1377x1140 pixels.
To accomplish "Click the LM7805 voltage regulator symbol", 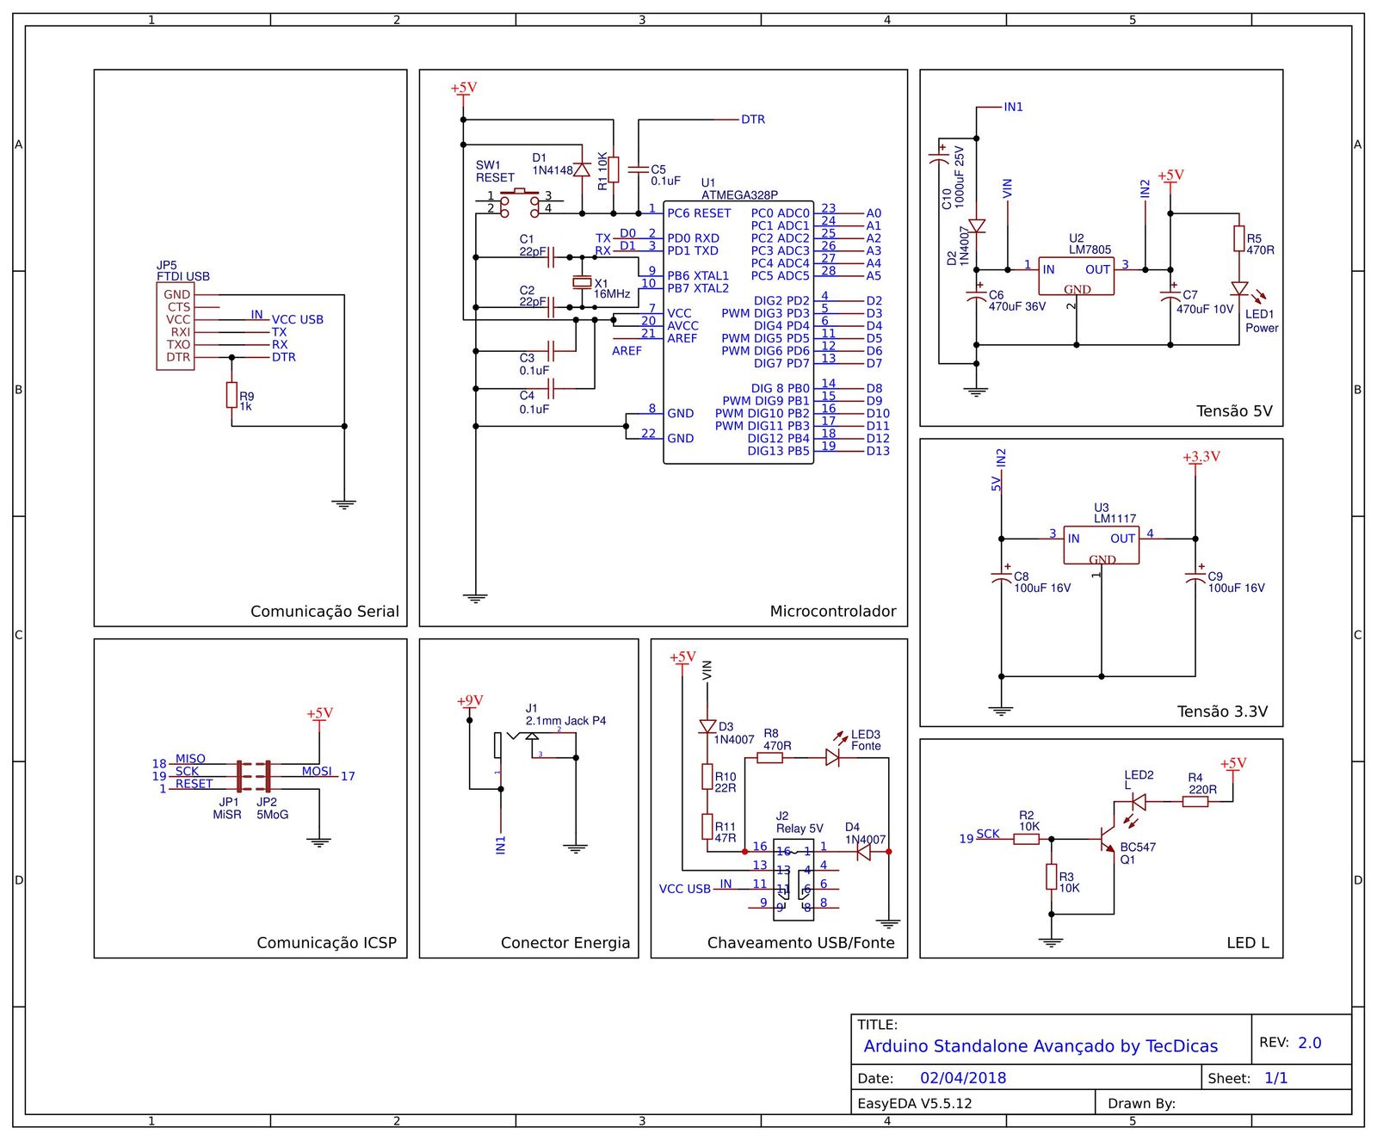I will pyautogui.click(x=1076, y=275).
